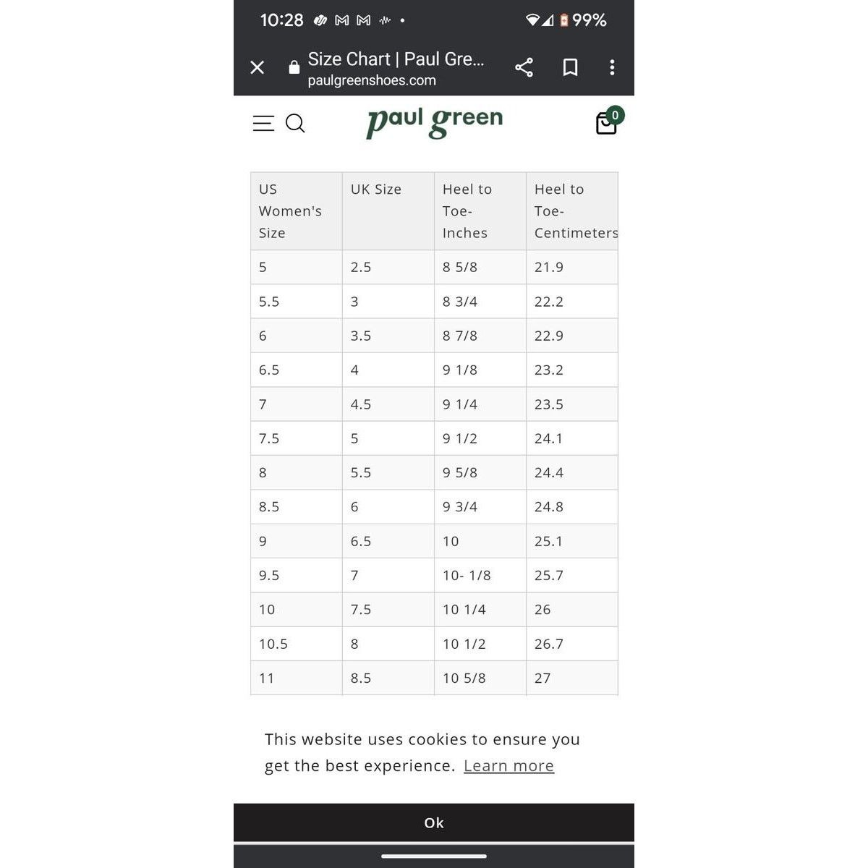Tap the battery indicator in status bar
The height and width of the screenshot is (868, 868).
564,20
